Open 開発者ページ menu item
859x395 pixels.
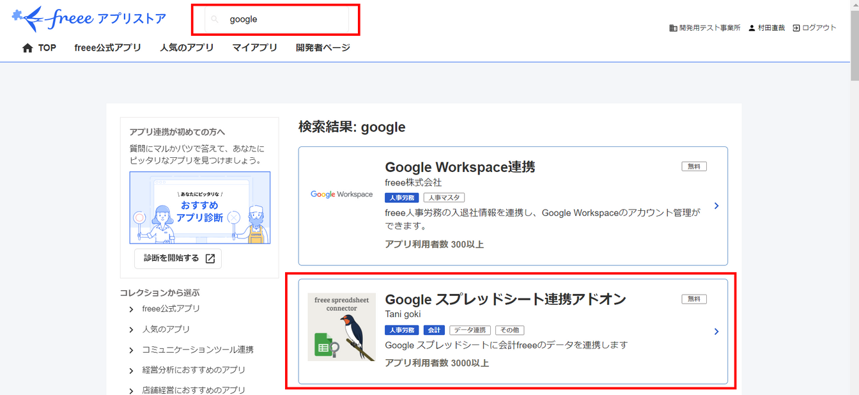323,47
